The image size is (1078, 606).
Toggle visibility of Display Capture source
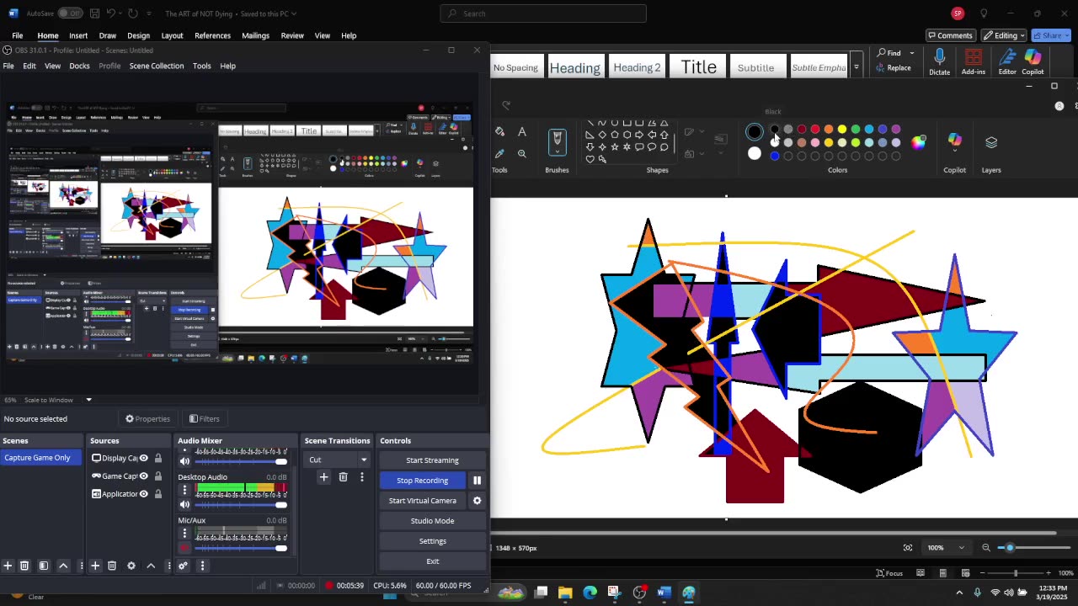[x=144, y=458]
